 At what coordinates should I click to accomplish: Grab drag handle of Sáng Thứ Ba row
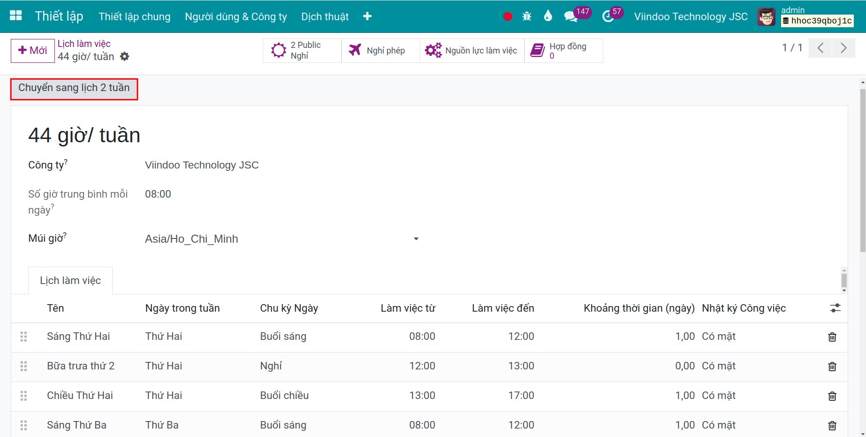23,425
